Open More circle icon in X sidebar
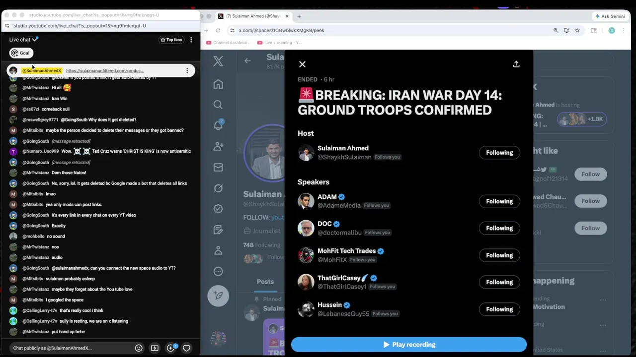 [x=218, y=271]
